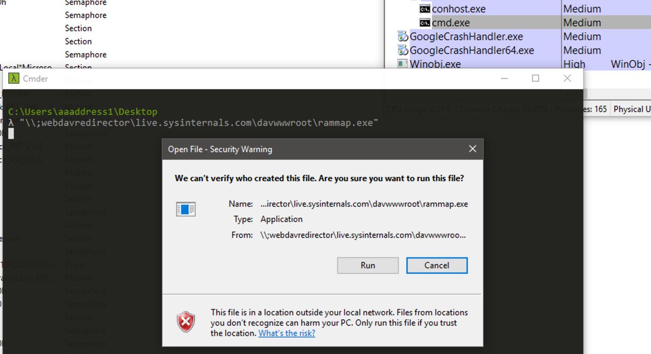
Task: Close the Open File - Security Warning dialog
Action: click(x=472, y=149)
